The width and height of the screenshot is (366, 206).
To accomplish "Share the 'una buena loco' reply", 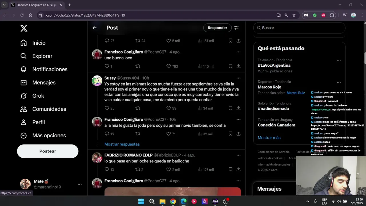I will tap(238, 66).
